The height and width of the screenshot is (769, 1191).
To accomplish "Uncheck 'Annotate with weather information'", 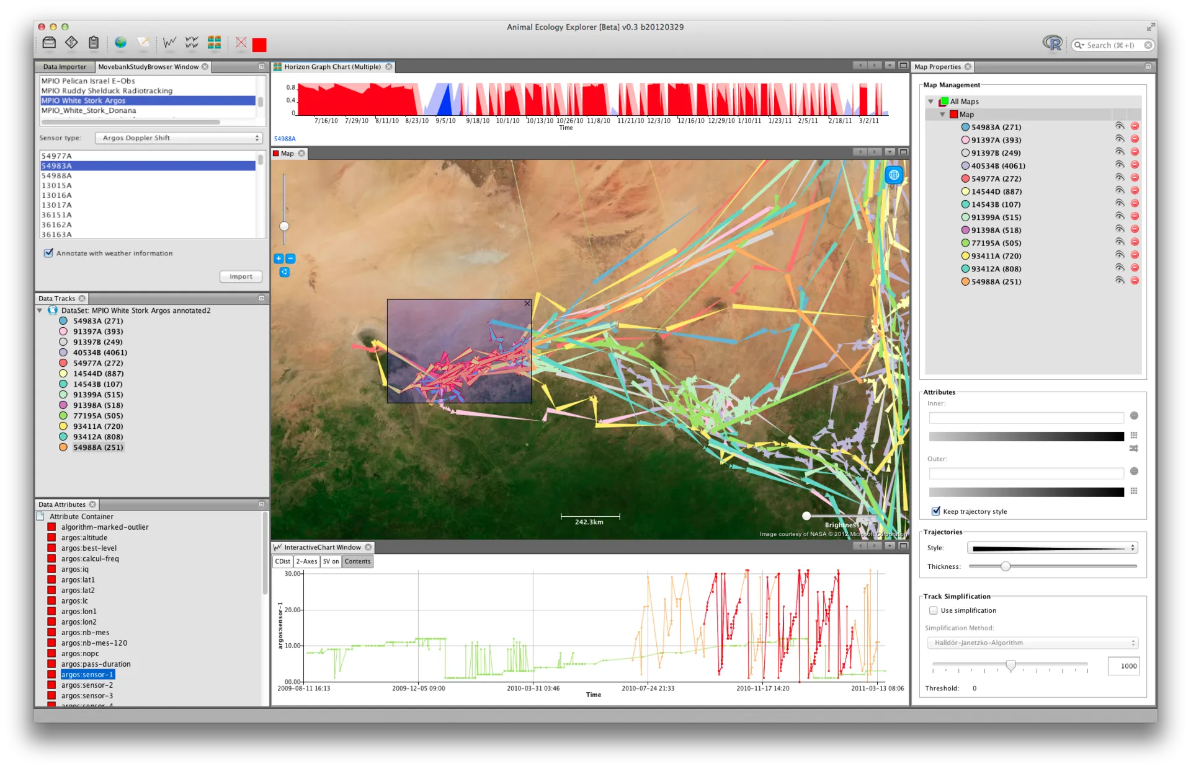I will tap(48, 253).
